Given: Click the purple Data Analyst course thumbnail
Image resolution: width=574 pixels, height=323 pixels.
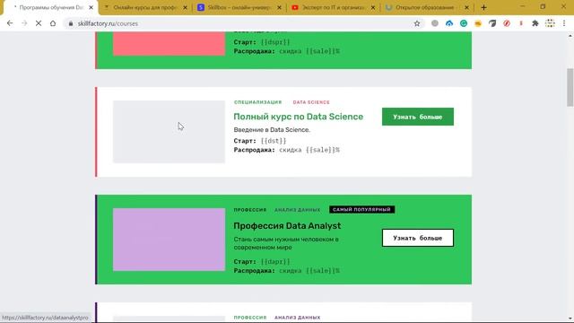Looking at the screenshot, I should point(169,240).
